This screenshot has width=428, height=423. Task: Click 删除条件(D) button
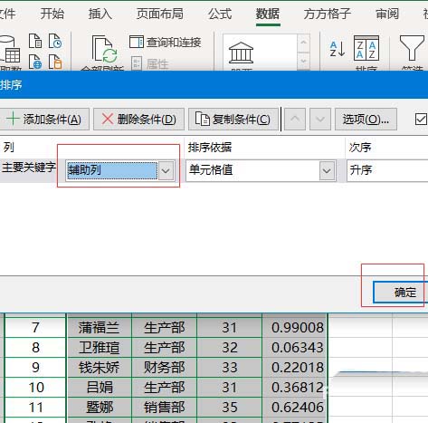pyautogui.click(x=138, y=120)
